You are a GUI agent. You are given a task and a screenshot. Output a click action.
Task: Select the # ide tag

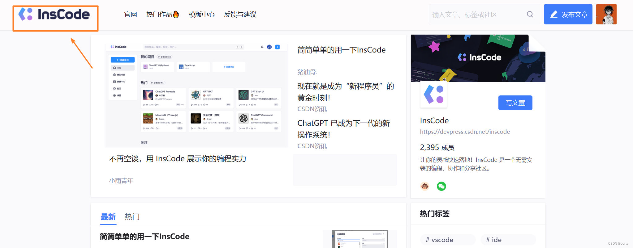tap(508, 240)
